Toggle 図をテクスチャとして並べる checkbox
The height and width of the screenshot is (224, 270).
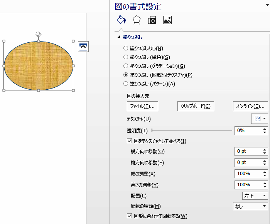pos(130,141)
